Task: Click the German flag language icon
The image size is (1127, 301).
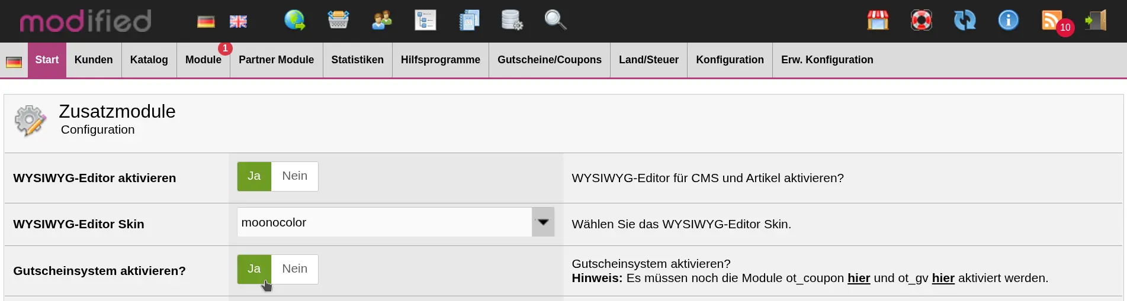Action: point(206,22)
